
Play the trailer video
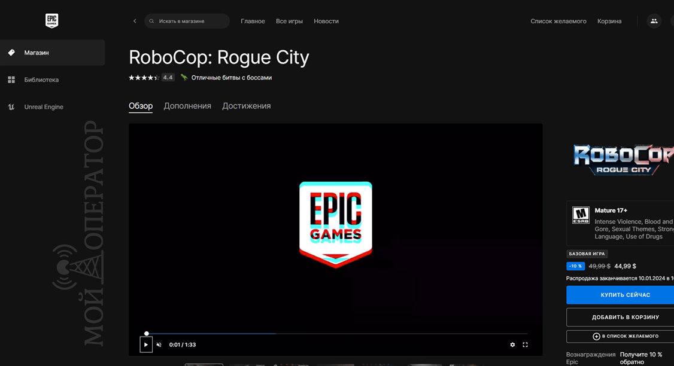(x=146, y=344)
